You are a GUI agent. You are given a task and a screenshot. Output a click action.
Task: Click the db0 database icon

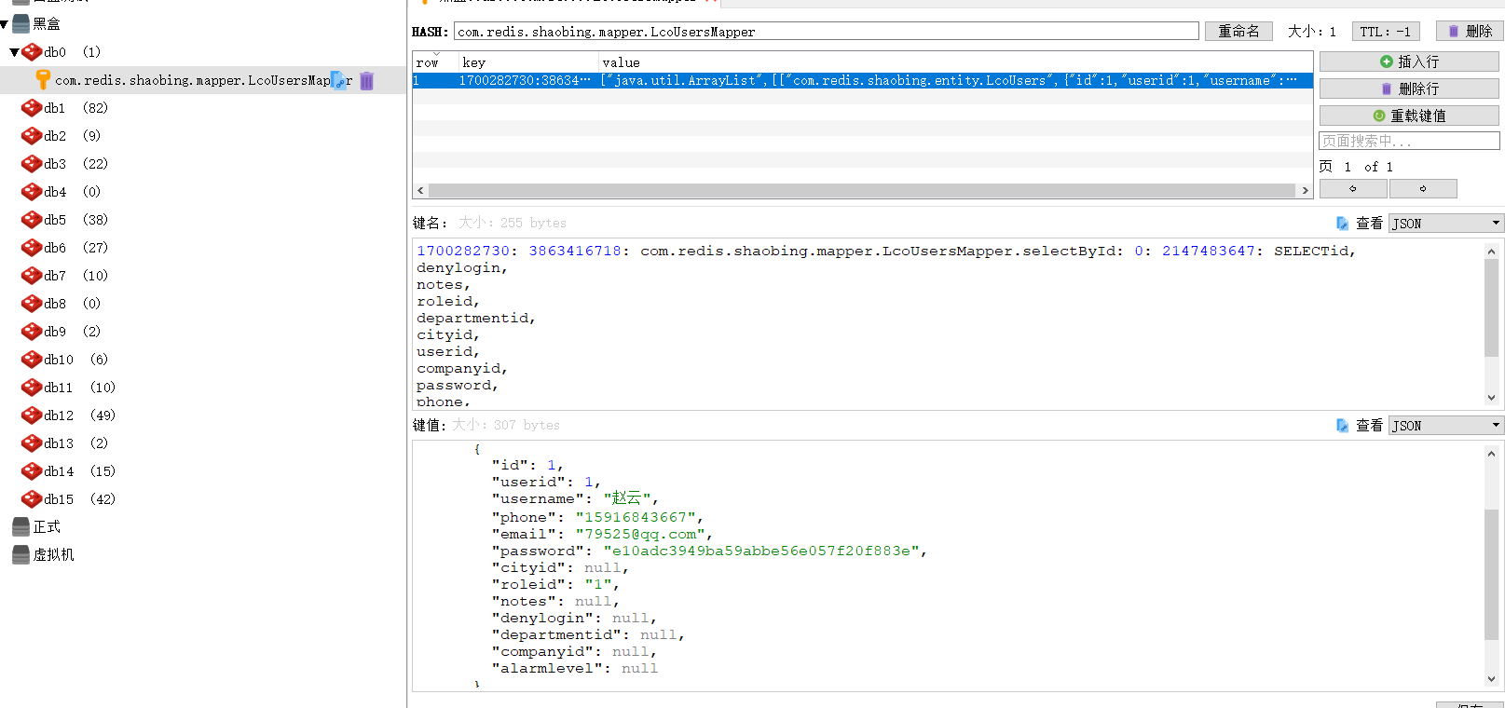[x=32, y=52]
